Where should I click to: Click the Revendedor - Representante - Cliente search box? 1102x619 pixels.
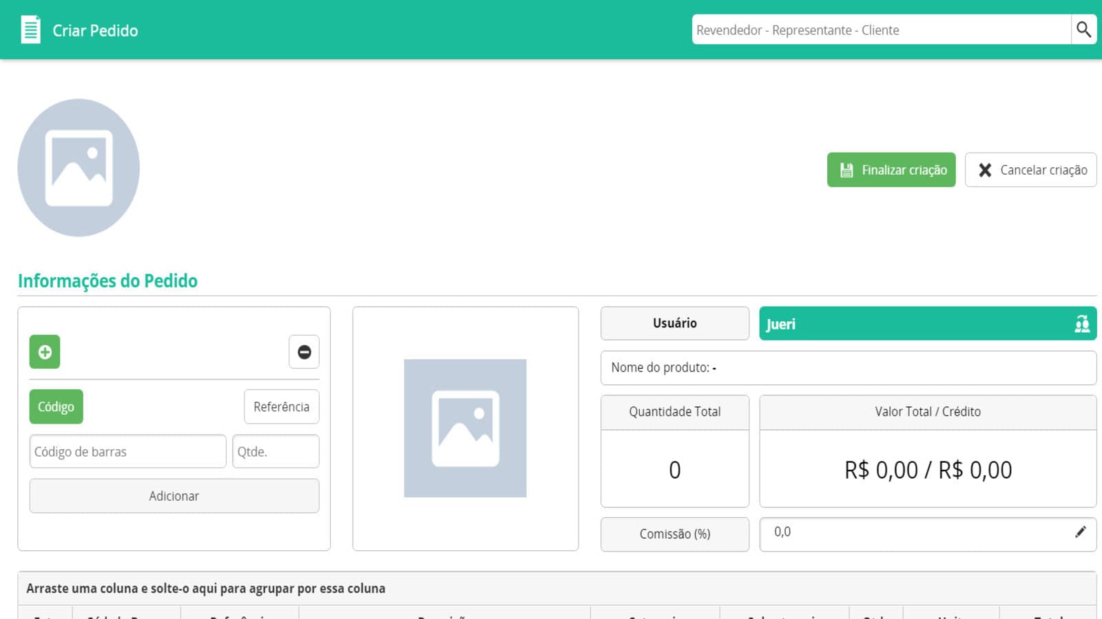(882, 30)
